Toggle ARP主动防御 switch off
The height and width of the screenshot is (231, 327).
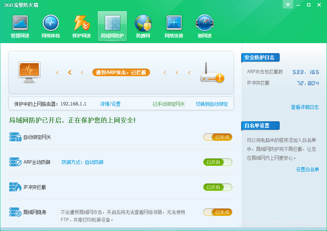pyautogui.click(x=217, y=162)
